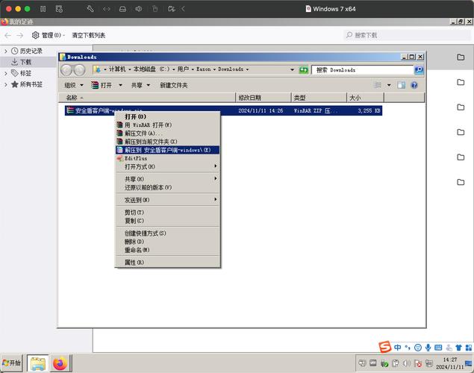Viewport: 474px width, 373px height.
Task: Open the view options dropdown arrow
Action: coord(389,86)
